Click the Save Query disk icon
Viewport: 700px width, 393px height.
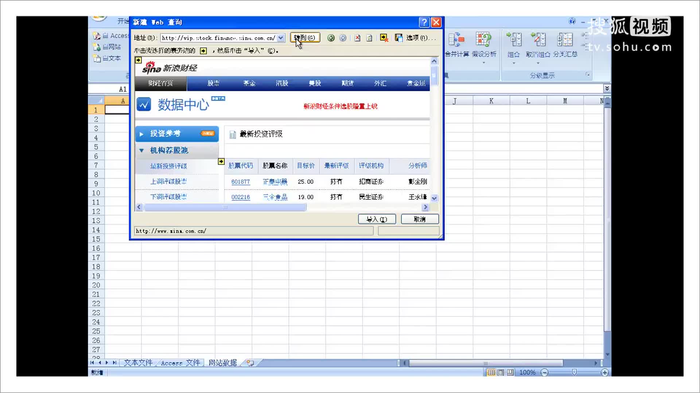tap(398, 38)
